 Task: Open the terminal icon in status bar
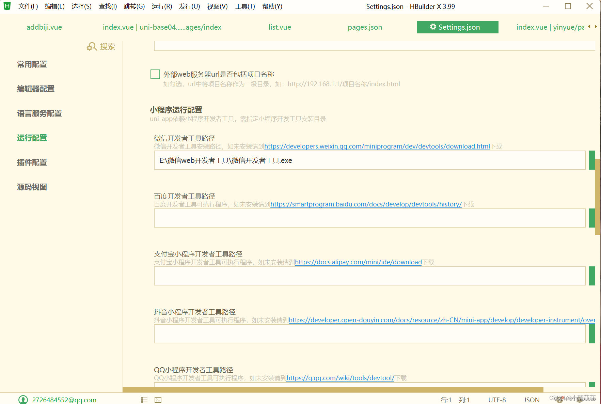point(158,400)
